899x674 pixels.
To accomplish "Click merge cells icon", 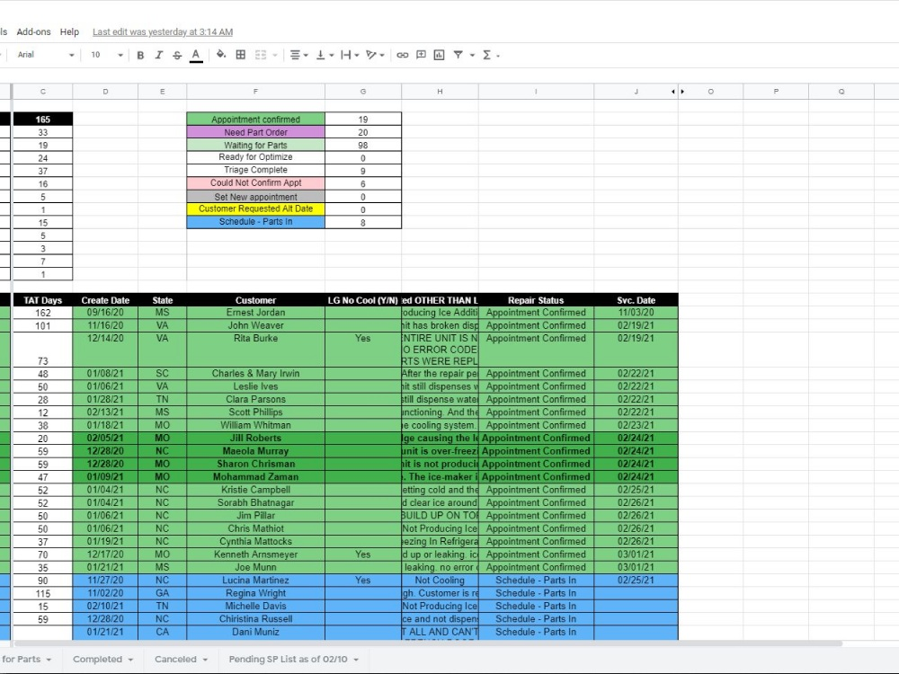I will pos(261,55).
